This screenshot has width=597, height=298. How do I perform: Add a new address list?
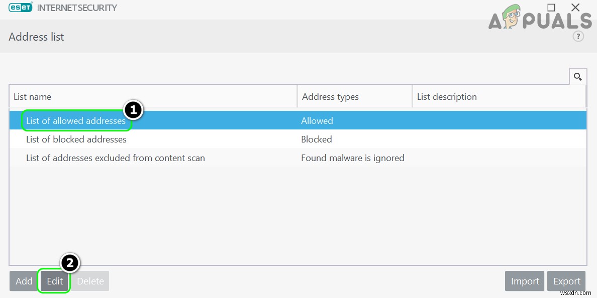coord(23,281)
